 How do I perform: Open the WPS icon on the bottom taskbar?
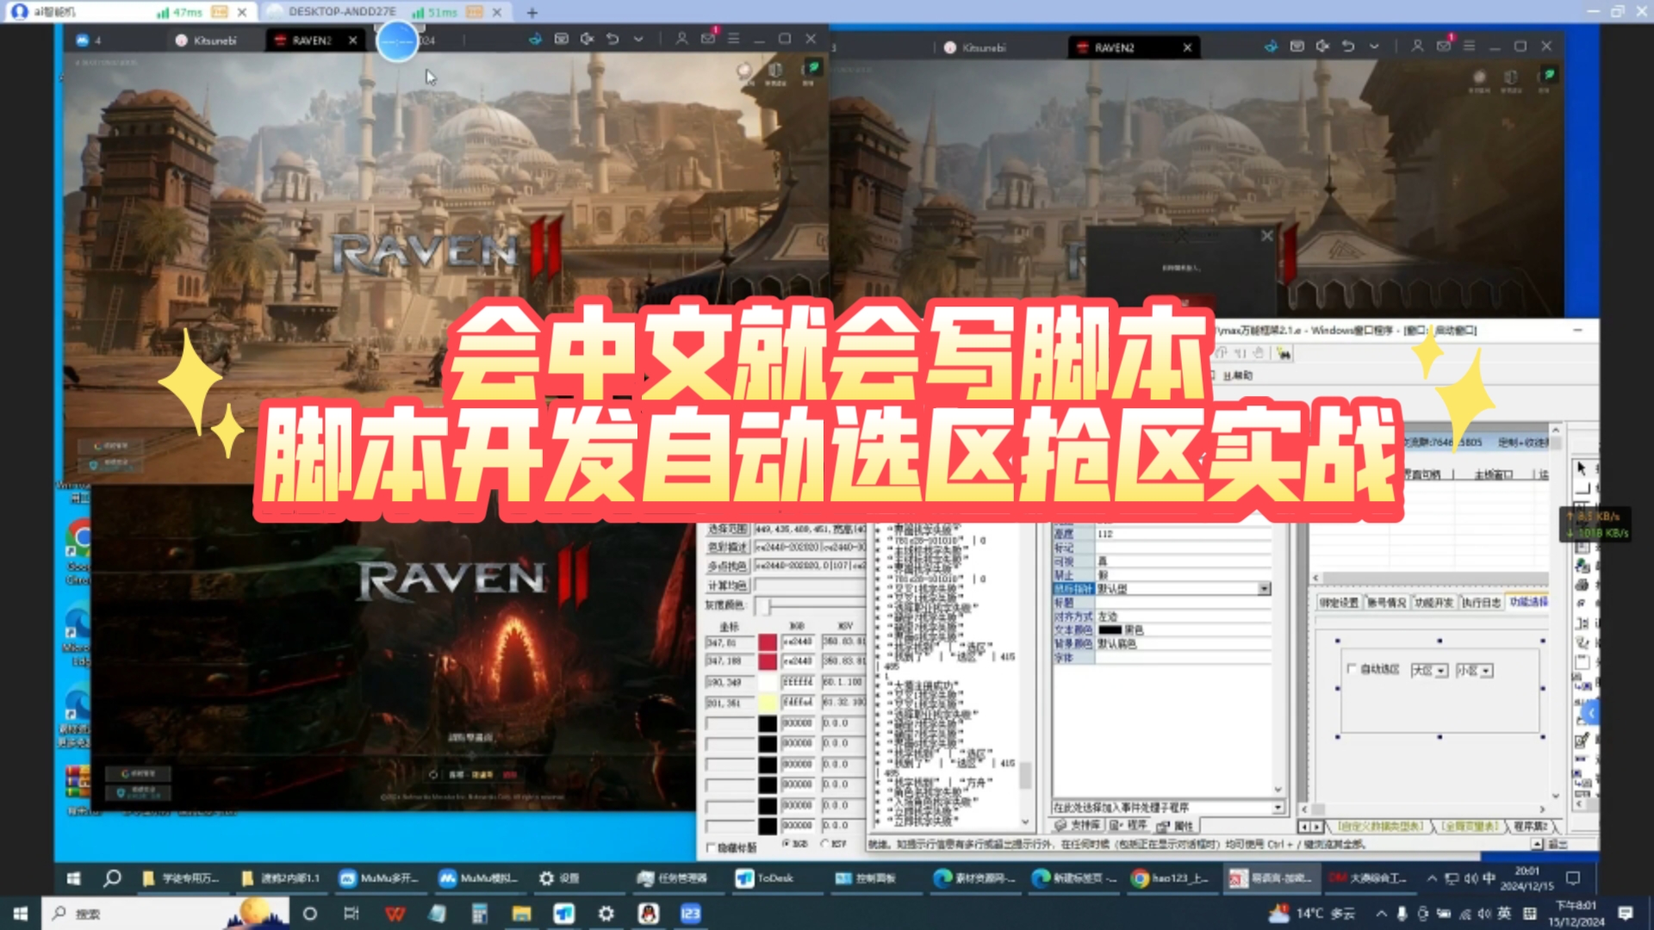tap(395, 914)
